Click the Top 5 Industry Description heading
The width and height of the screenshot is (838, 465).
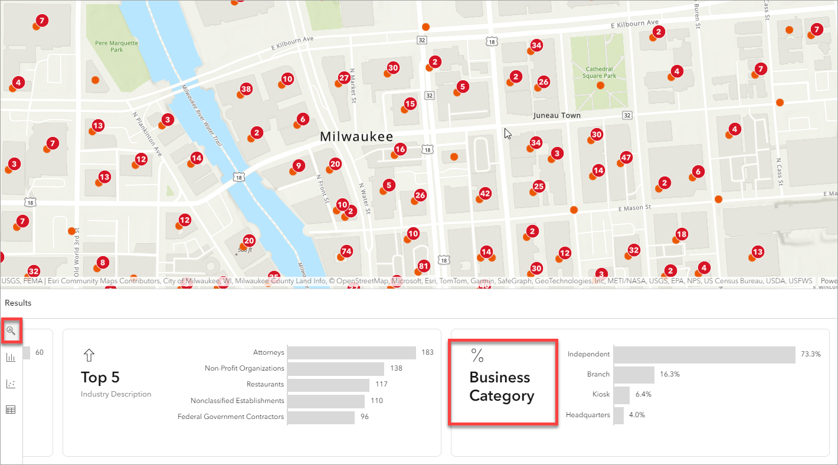point(116,384)
